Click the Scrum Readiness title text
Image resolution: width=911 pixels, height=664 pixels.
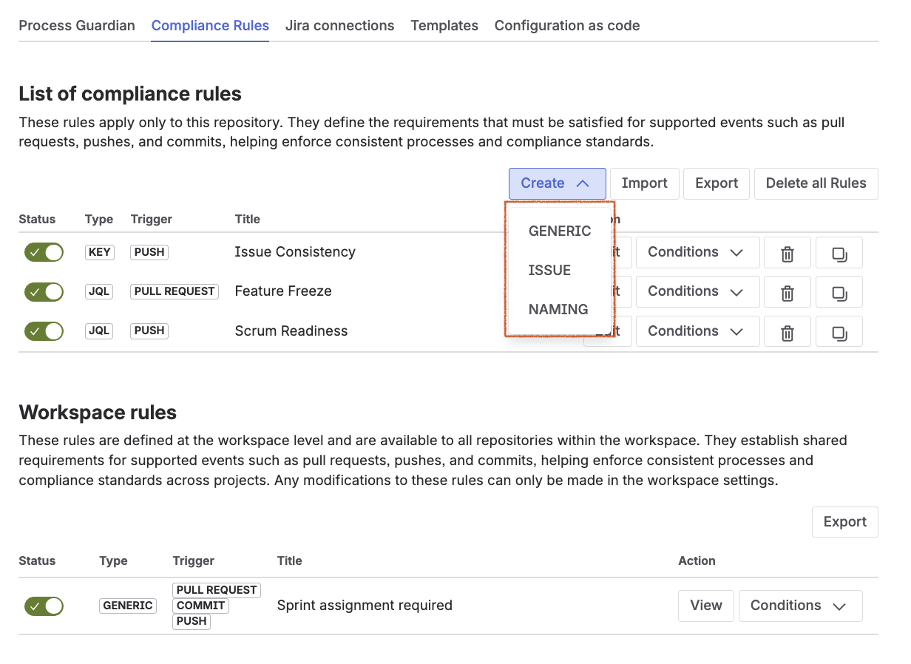(291, 331)
